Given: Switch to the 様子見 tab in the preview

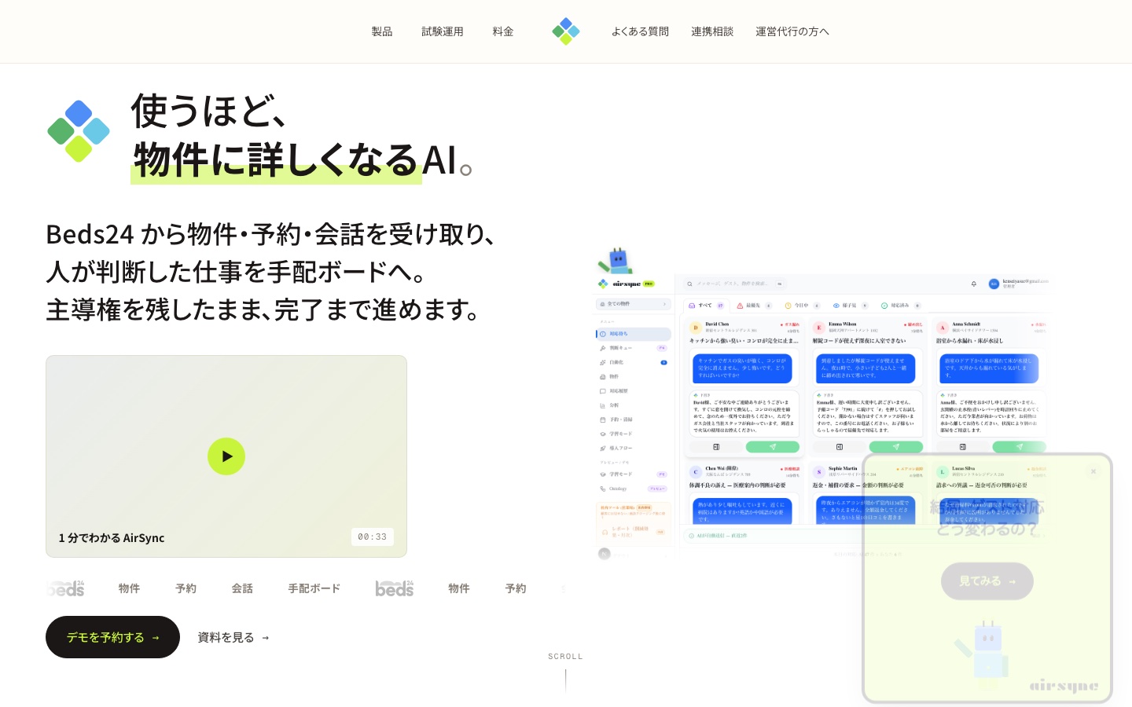Looking at the screenshot, I should coord(850,306).
